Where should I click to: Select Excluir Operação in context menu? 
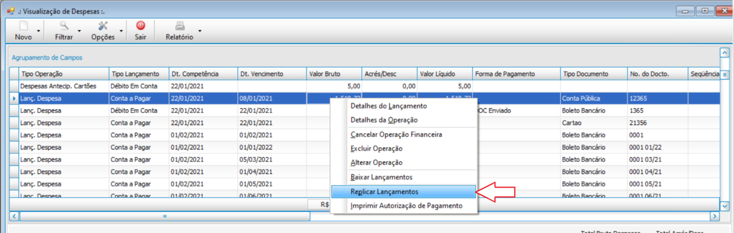pyautogui.click(x=404, y=149)
